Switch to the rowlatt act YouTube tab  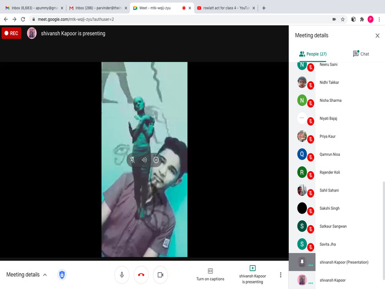click(226, 8)
